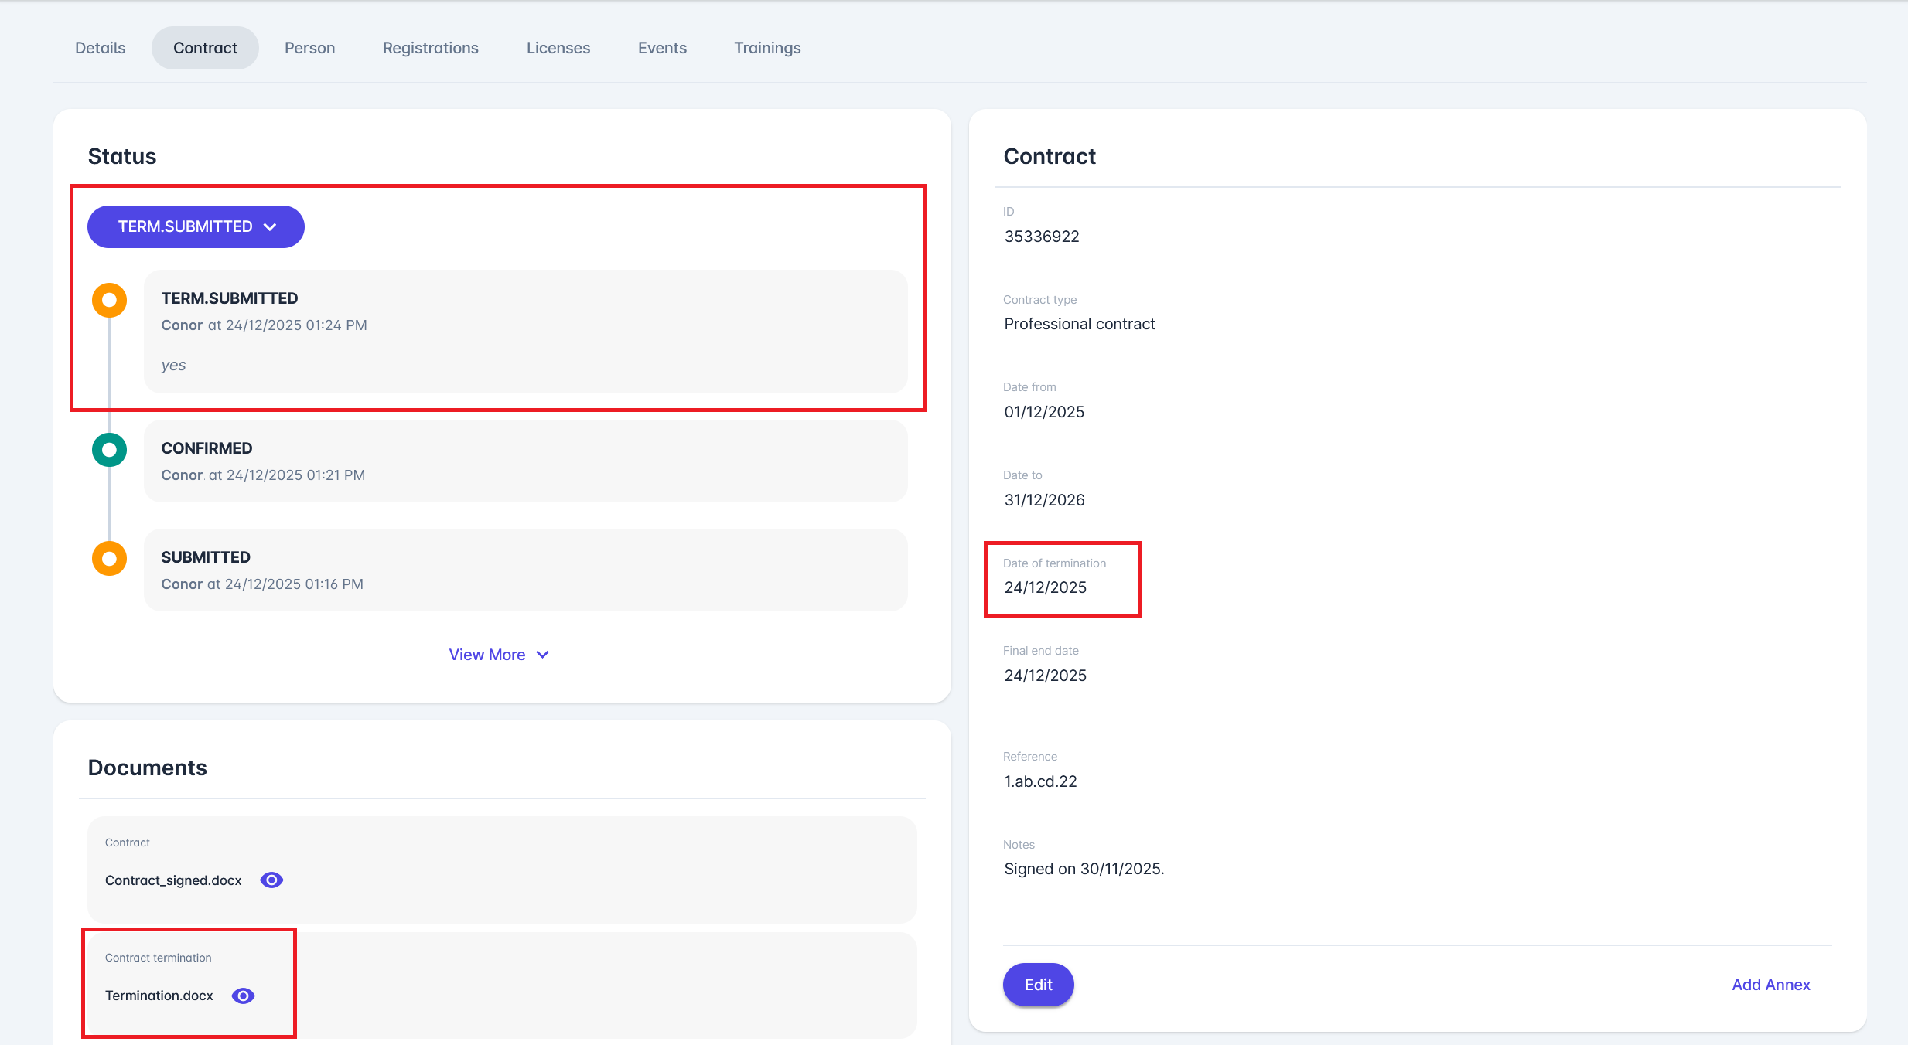
Task: Go to the Registrations tab
Action: 430,48
